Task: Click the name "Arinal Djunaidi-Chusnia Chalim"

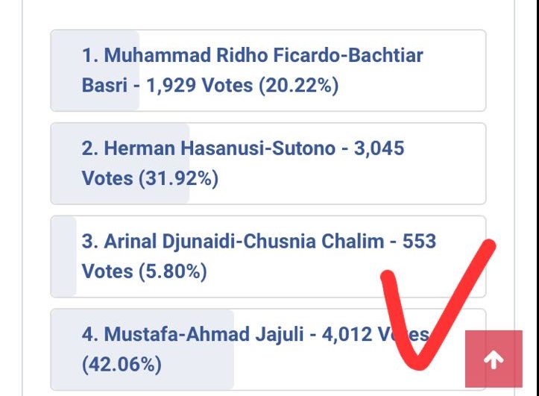Action: [x=246, y=242]
